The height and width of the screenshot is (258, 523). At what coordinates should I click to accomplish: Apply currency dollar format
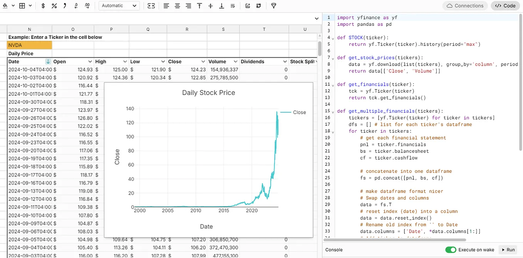(x=43, y=6)
